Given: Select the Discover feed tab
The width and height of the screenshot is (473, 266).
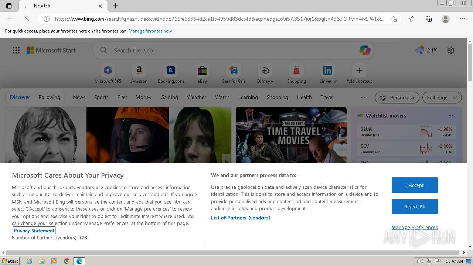Looking at the screenshot, I should pos(20,97).
